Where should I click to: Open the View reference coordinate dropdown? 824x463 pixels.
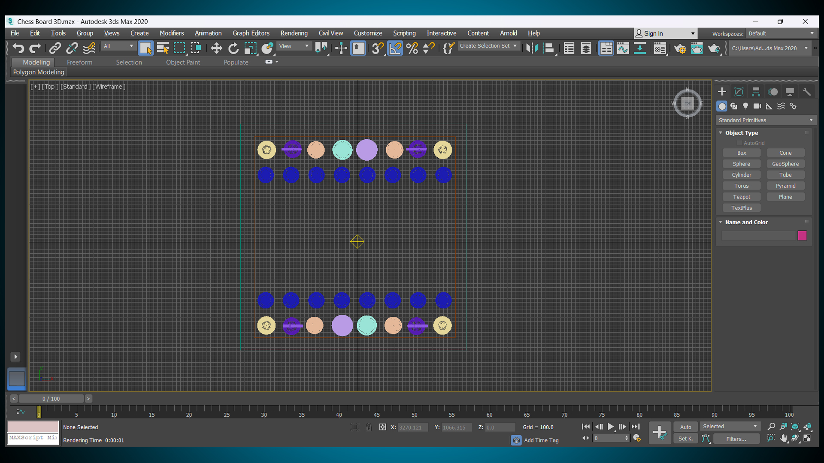[294, 46]
